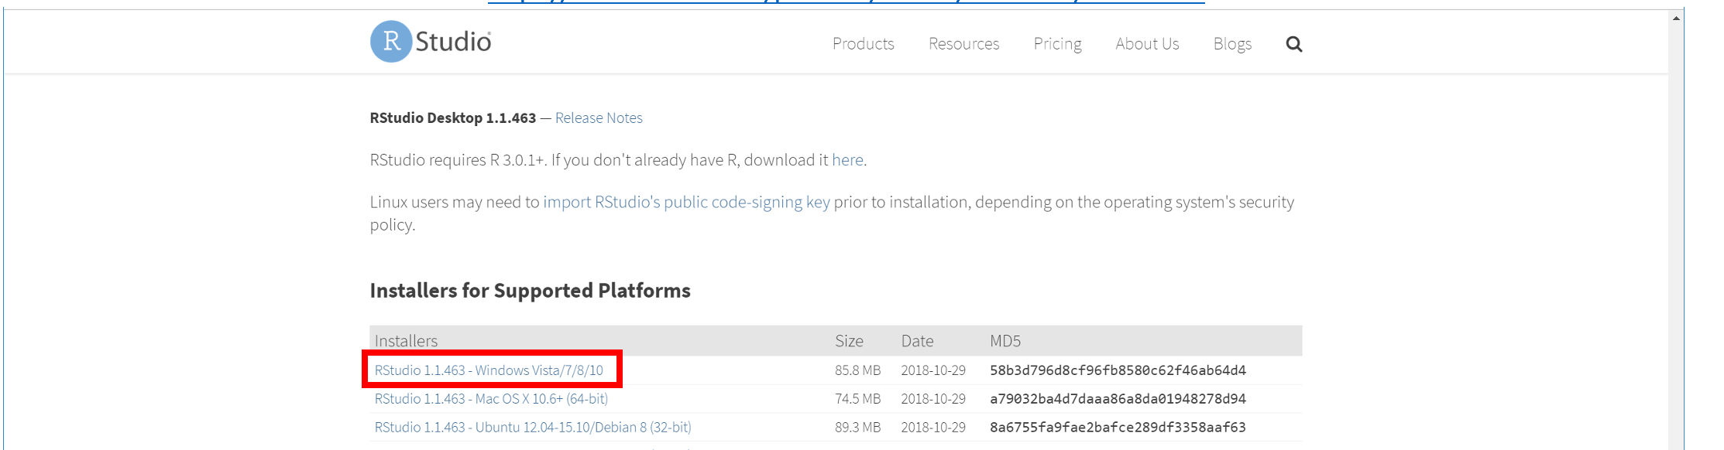
Task: Download RStudio 1.1.463 for Windows Vista/7/8/10
Action: point(489,370)
